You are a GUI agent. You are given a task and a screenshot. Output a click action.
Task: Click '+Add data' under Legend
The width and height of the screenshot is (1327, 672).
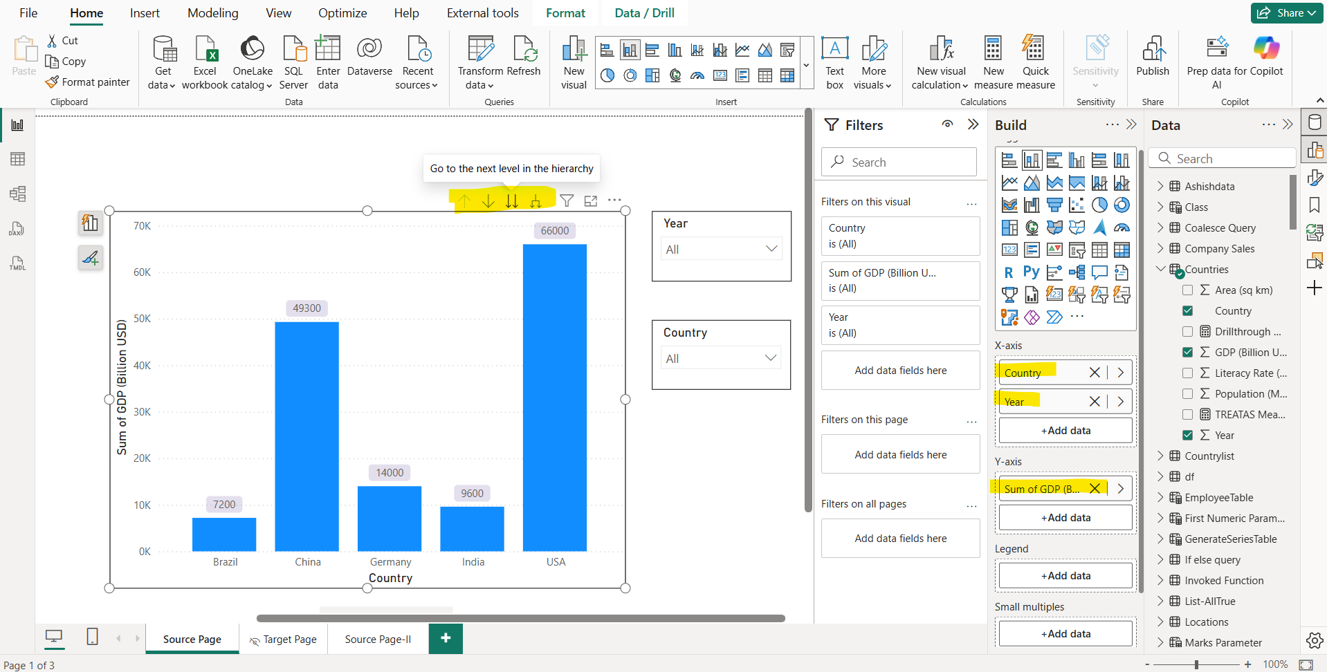pos(1065,575)
